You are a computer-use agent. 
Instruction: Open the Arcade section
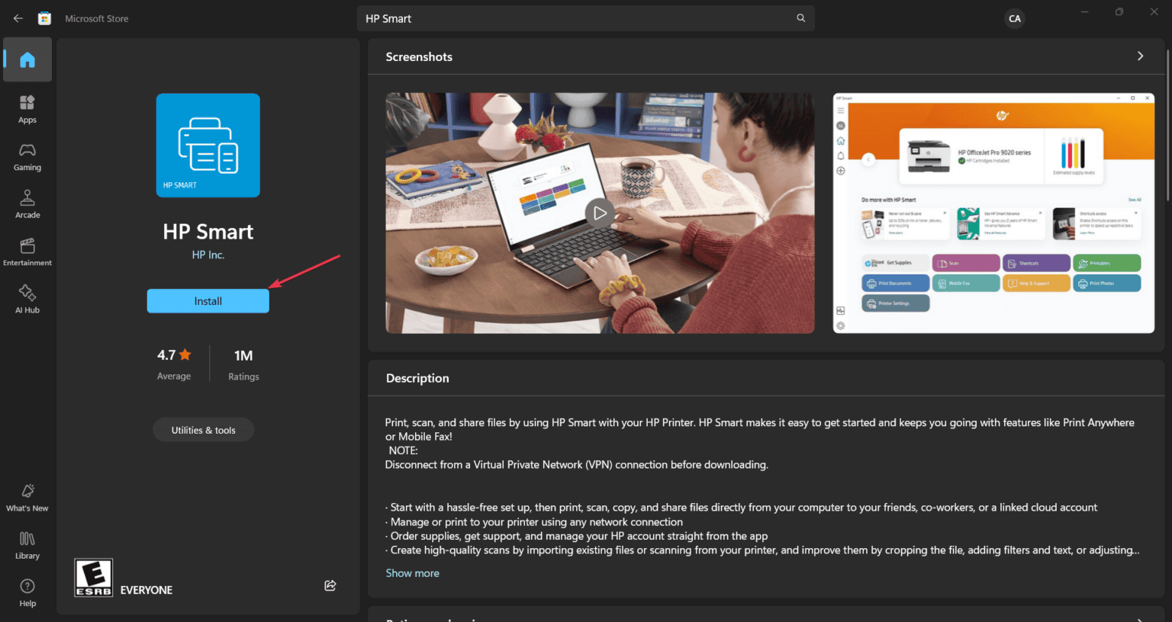[27, 204]
